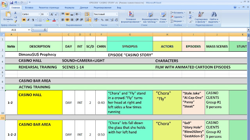Decrease decimal places
250x140 pixels.
(116, 20)
